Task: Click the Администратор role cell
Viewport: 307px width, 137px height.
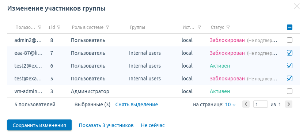Action: point(90,91)
